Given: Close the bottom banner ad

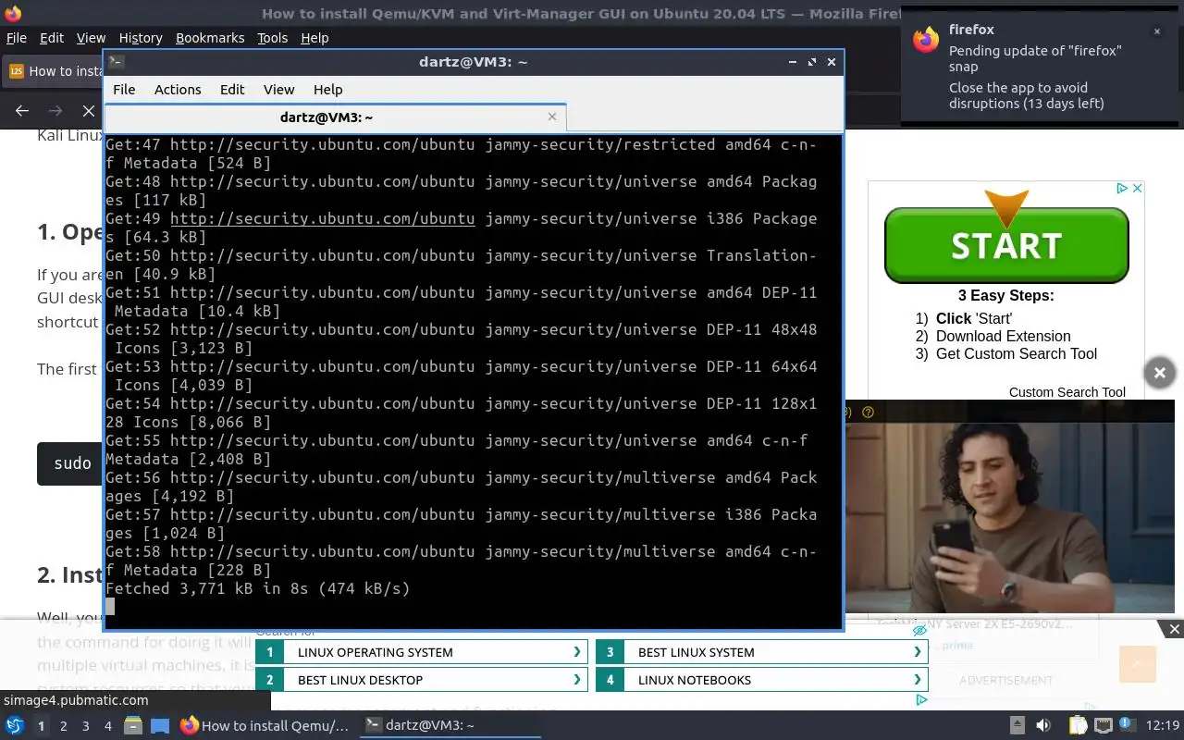Looking at the screenshot, I should (x=1174, y=630).
